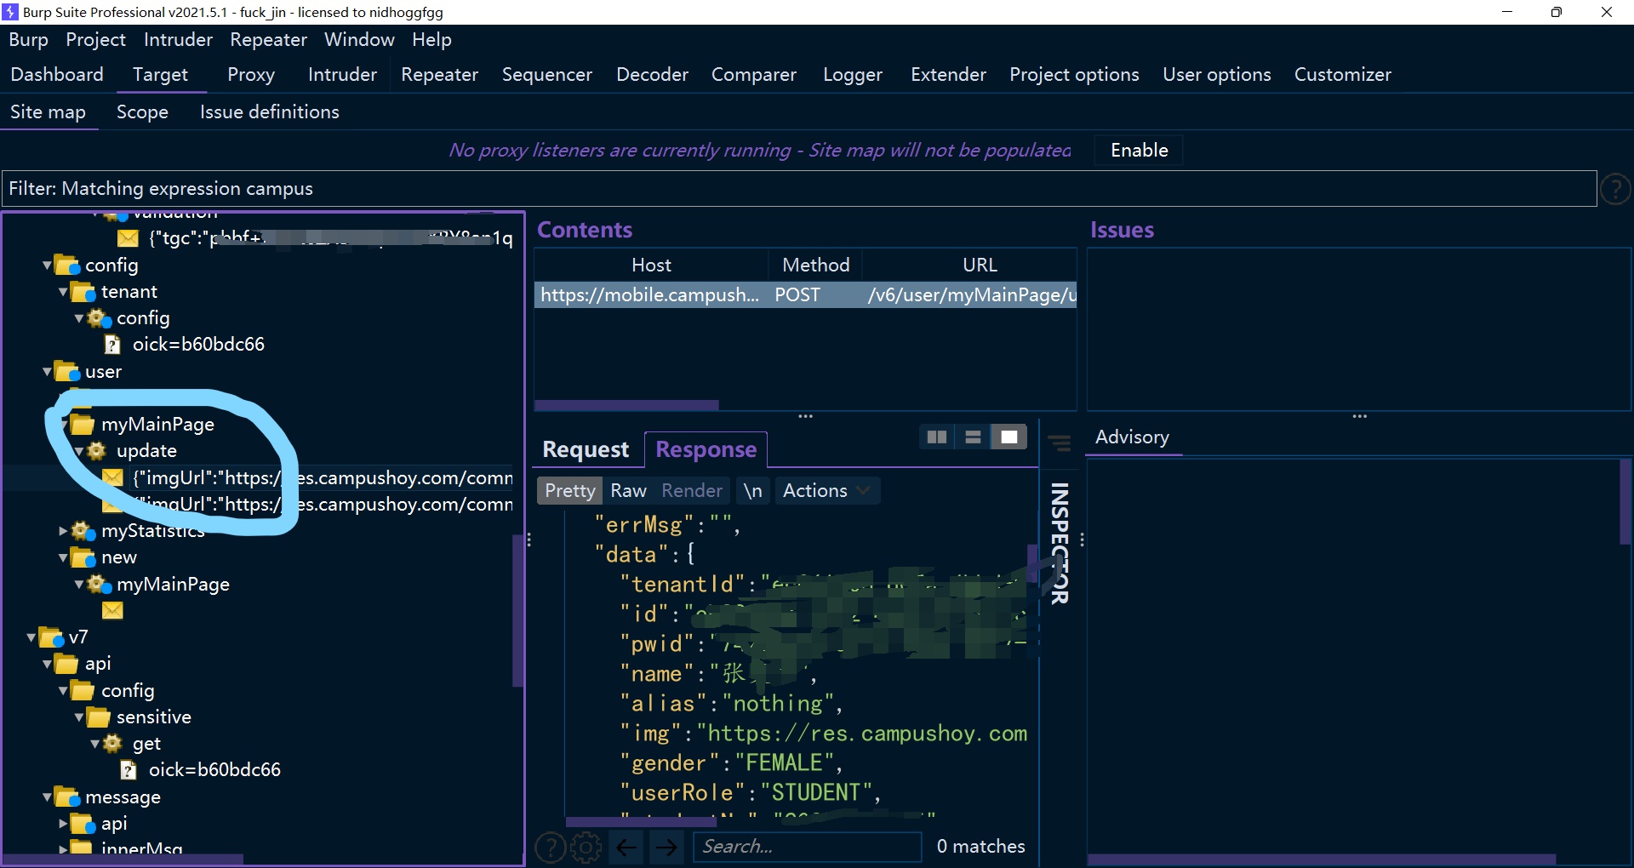Open the response panel hamburger menu icon
Image resolution: width=1634 pixels, height=868 pixels.
coord(1060,444)
